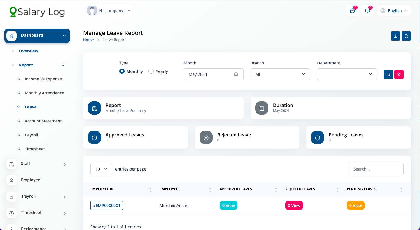Open the Branch dropdown
The height and width of the screenshot is (230, 420).
(280, 74)
